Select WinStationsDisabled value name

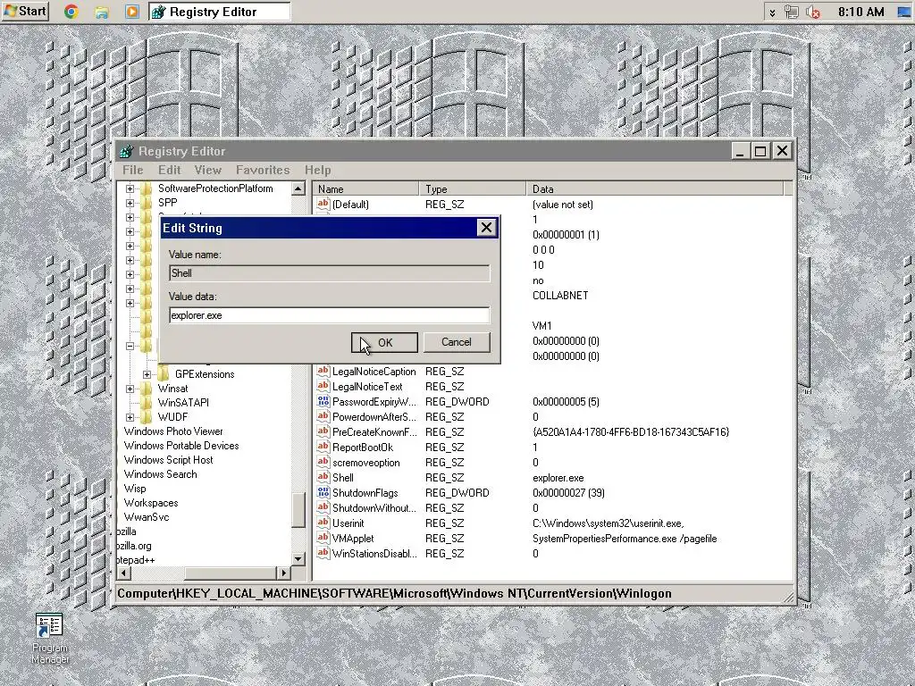[374, 554]
